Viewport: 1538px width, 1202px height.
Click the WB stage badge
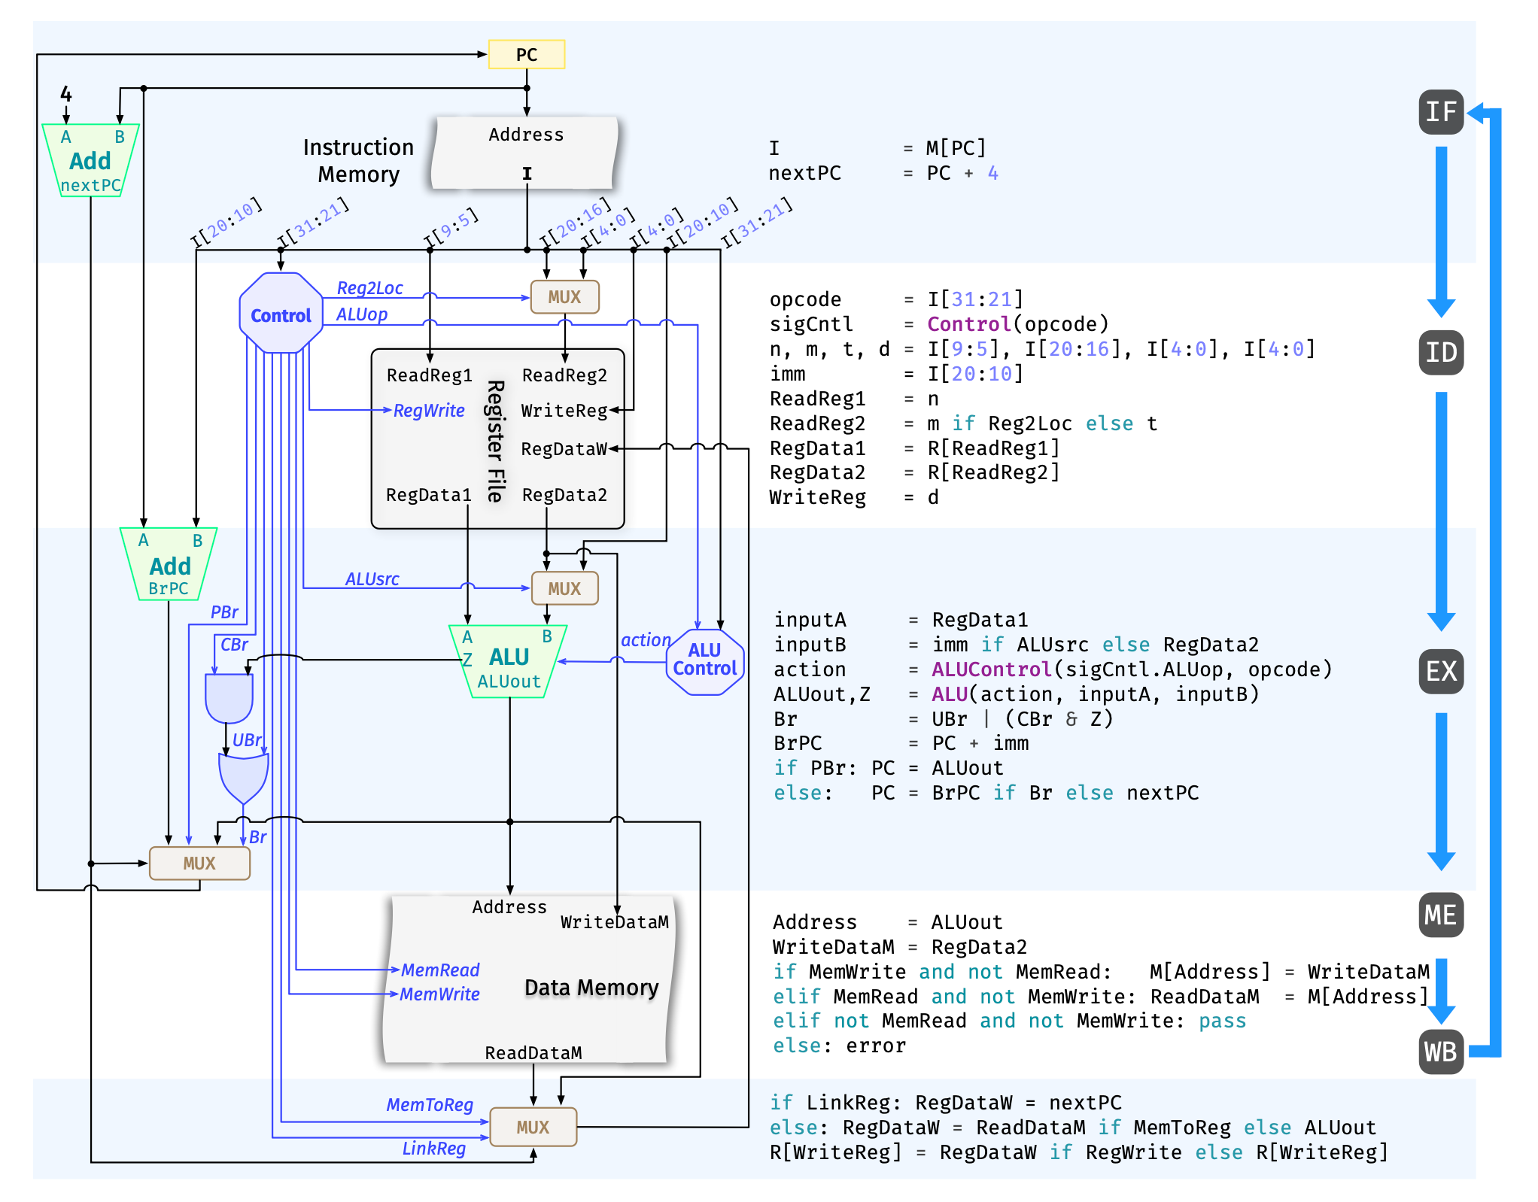click(1440, 1051)
